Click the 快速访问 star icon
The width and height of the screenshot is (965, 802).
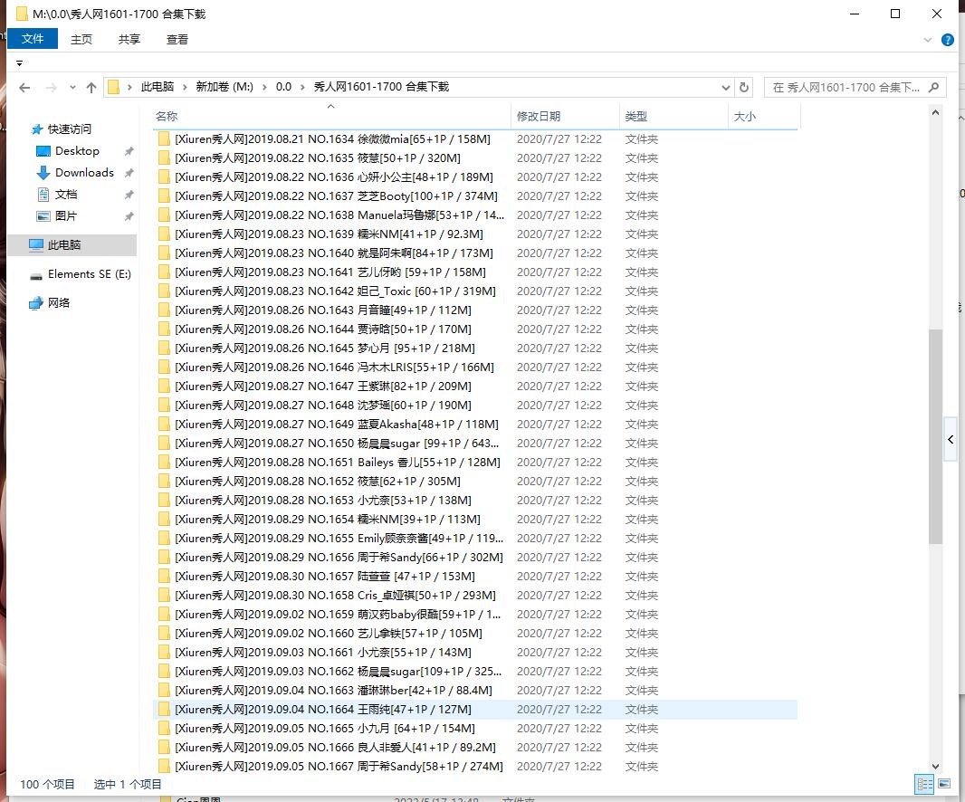(37, 129)
